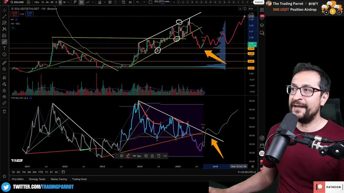Select the YTD date range
This screenshot has height=193, width=344.
(40, 172)
